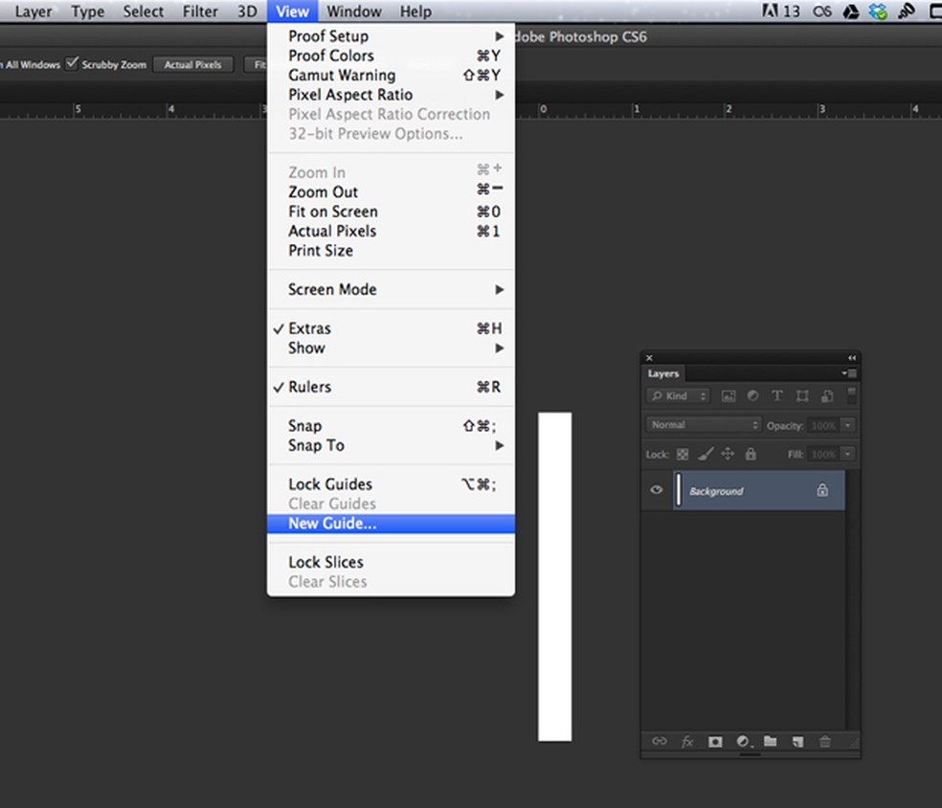
Task: Select the Background layer thumbnail
Action: (679, 490)
